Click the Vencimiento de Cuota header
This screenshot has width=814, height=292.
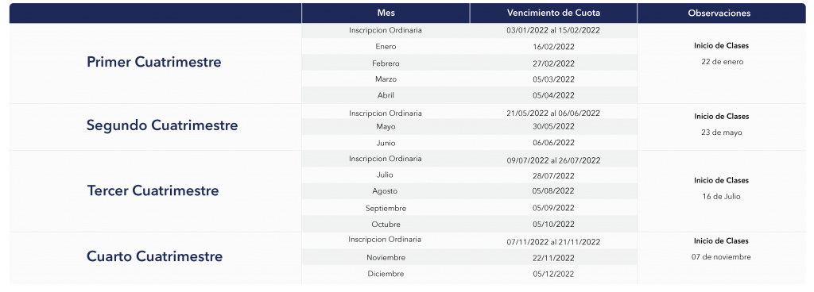pos(553,13)
